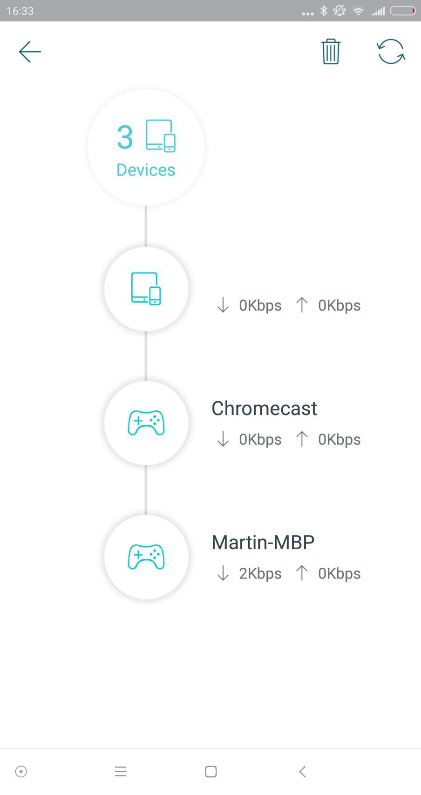This screenshot has width=421, height=795.
Task: Tap the Android home square button
Action: click(x=211, y=772)
